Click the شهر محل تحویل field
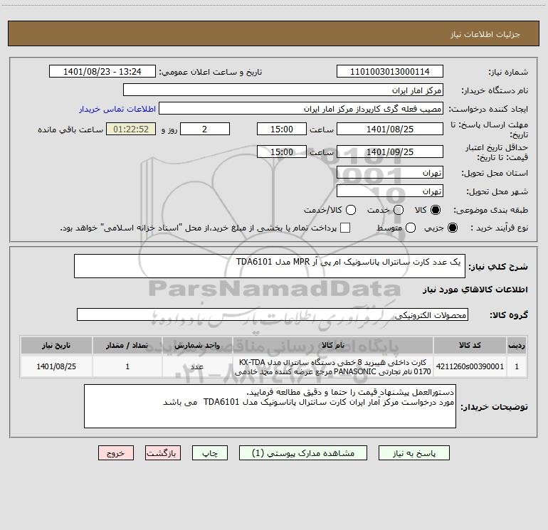 click(390, 191)
